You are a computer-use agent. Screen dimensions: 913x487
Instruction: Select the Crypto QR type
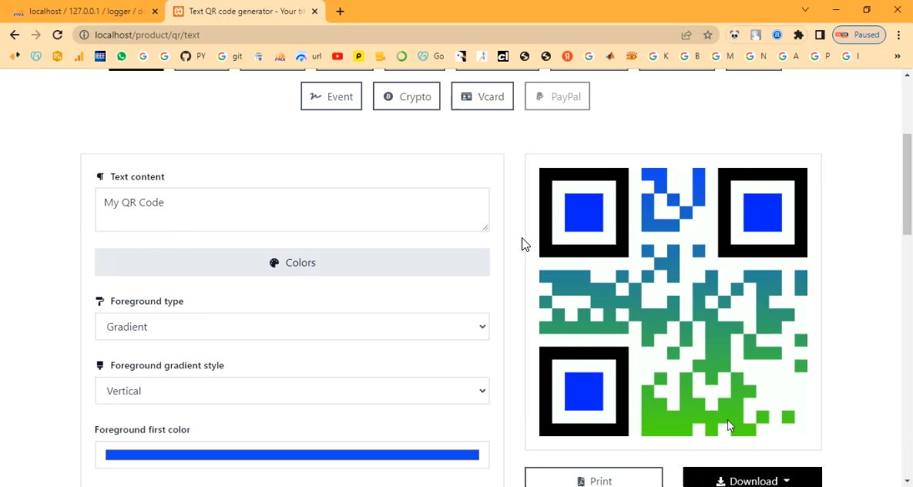point(407,96)
